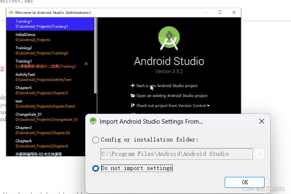This screenshot has height=194, width=291.
Task: Remove Training1 E-drive project via X icon
Action: (x=86, y=64)
